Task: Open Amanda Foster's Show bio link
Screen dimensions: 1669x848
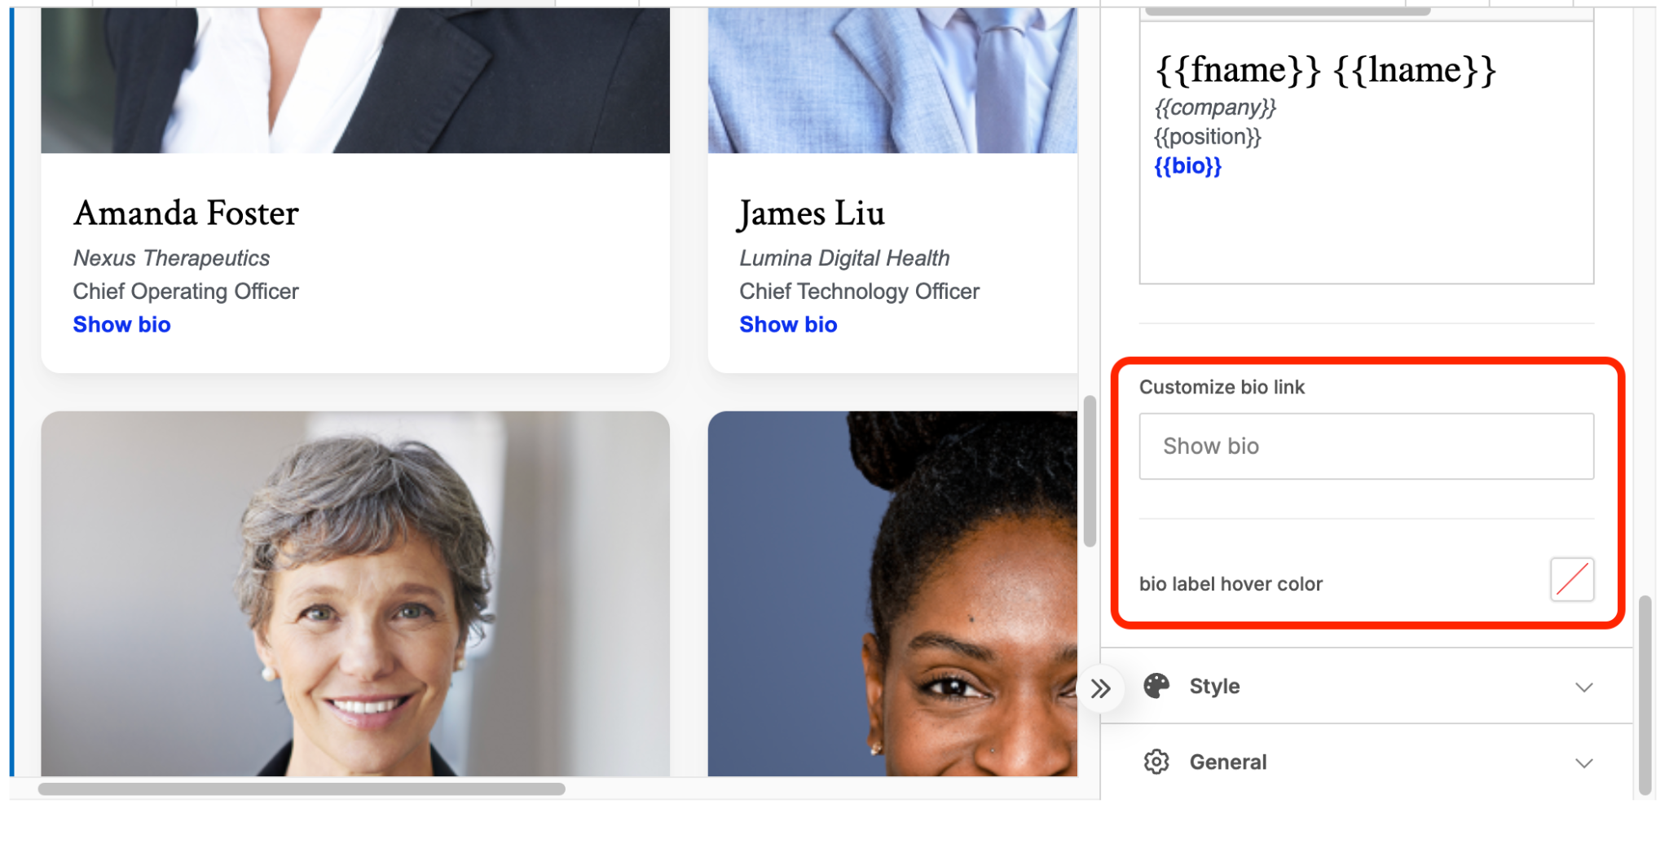Action: pyautogui.click(x=121, y=324)
